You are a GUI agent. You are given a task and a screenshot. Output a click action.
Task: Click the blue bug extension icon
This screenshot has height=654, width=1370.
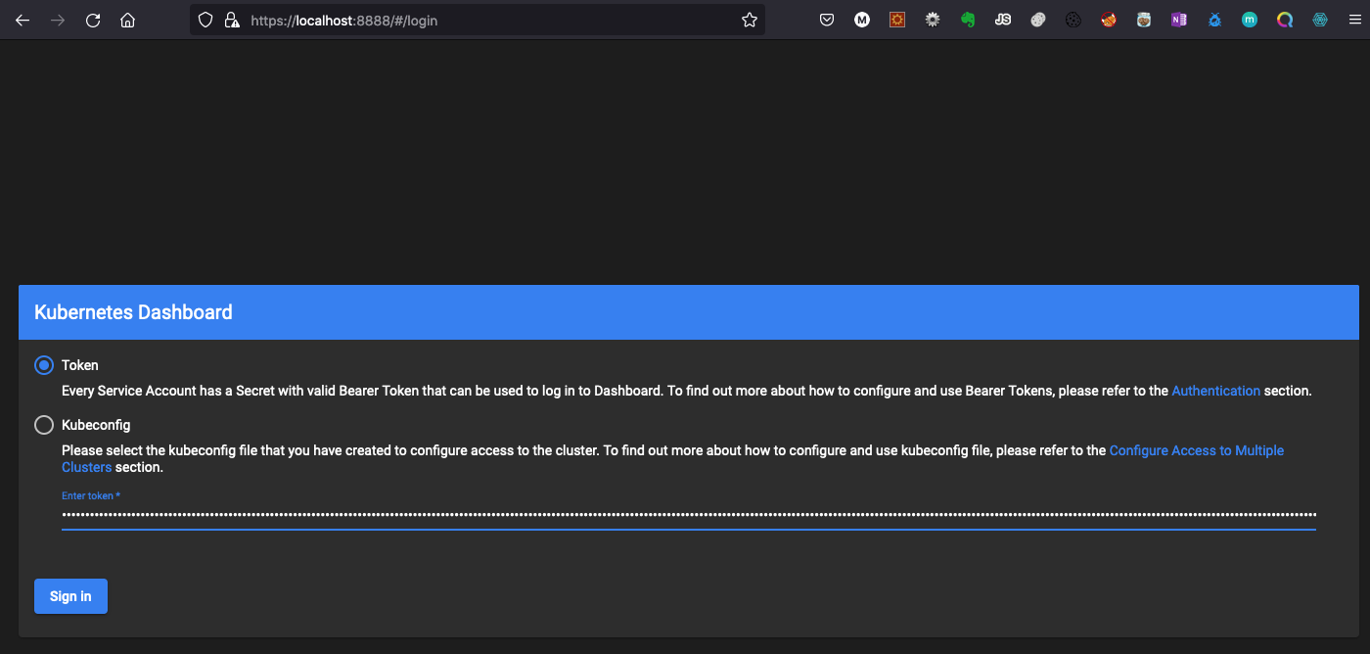(1214, 20)
